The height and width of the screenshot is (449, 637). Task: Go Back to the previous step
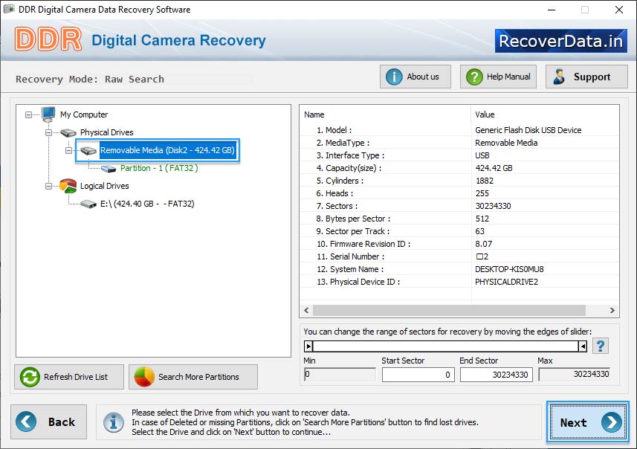pyautogui.click(x=49, y=421)
